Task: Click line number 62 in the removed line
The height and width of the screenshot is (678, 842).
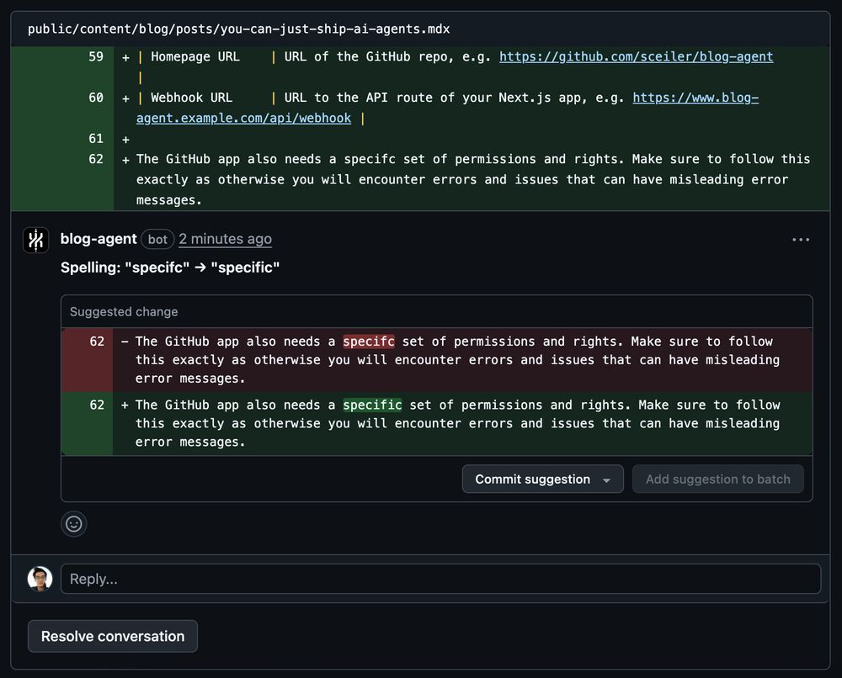Action: point(95,341)
